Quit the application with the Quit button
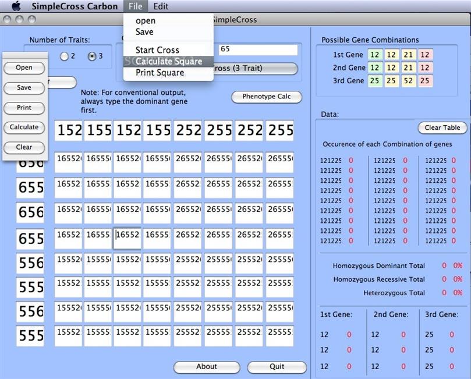 [277, 367]
